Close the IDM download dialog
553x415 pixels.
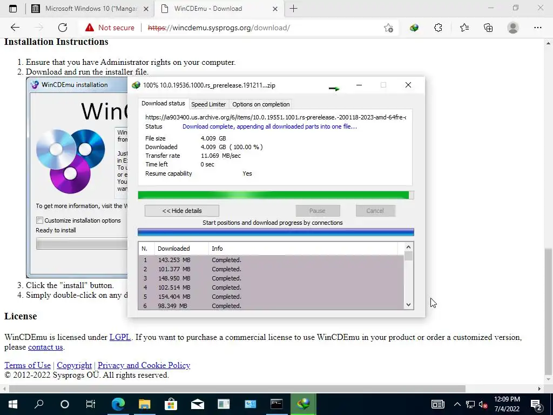(408, 85)
